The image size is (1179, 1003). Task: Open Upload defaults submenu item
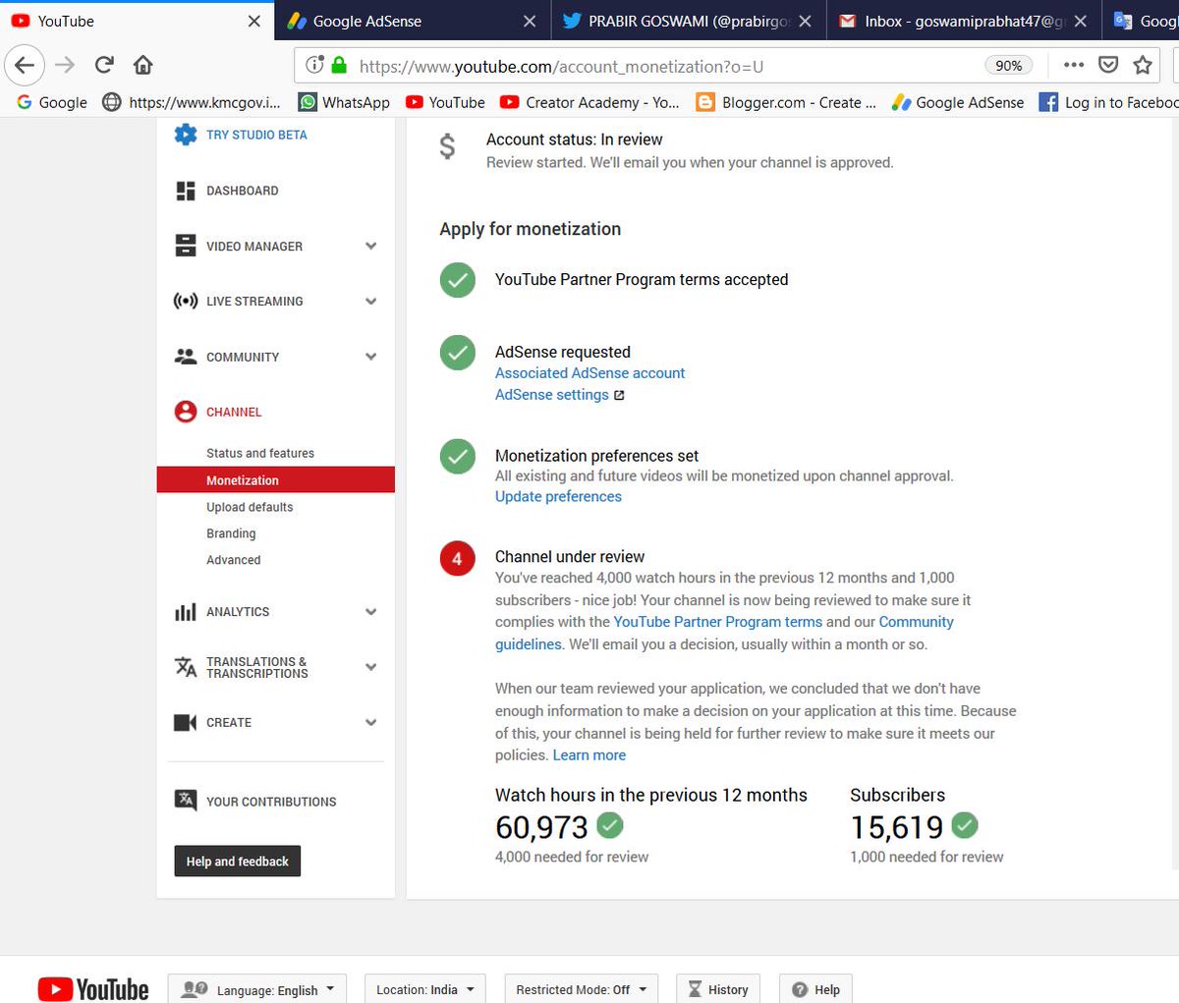point(250,507)
